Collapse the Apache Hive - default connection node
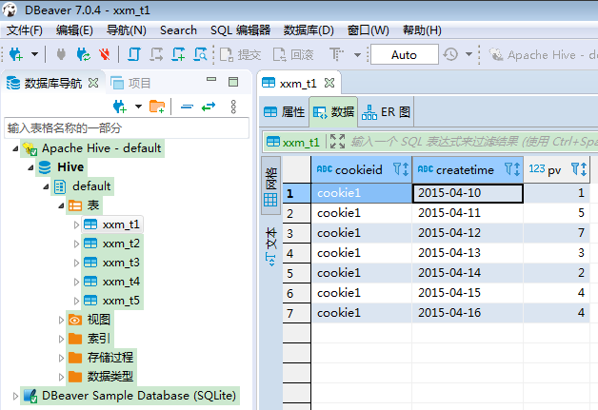This screenshot has width=598, height=410. coord(15,148)
